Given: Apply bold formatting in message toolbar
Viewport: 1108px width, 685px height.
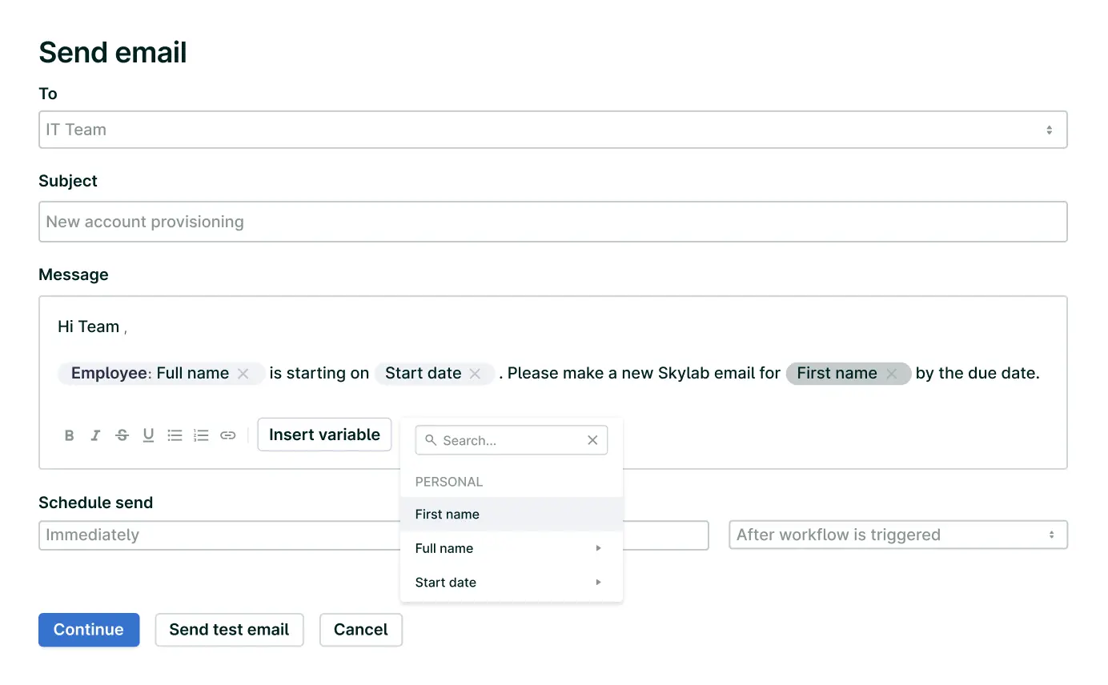Looking at the screenshot, I should pos(70,435).
